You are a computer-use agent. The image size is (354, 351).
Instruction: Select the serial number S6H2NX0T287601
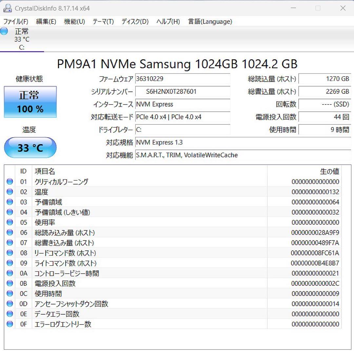[183, 92]
